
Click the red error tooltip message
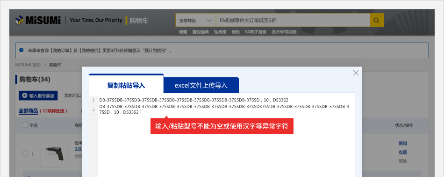[x=222, y=126]
